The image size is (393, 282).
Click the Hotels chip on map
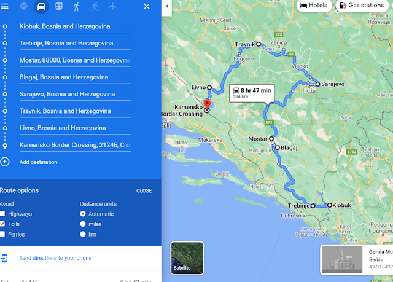(314, 6)
